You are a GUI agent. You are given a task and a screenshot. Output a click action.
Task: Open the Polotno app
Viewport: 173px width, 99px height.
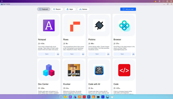coord(97,54)
